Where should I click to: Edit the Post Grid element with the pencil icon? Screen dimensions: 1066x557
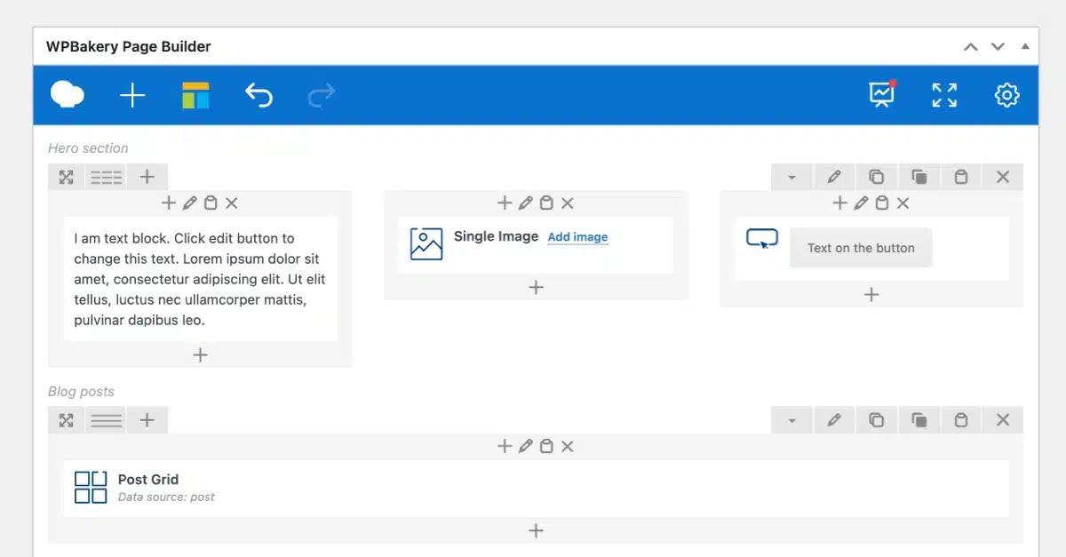[525, 446]
